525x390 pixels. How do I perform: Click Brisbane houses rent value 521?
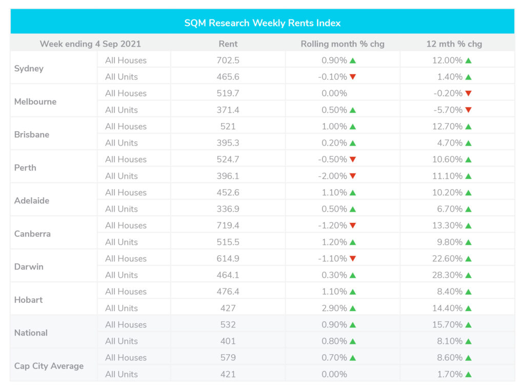(228, 126)
